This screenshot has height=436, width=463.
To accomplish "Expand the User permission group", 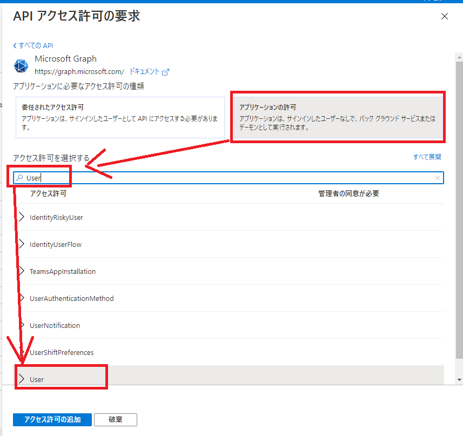I will pyautogui.click(x=22, y=379).
